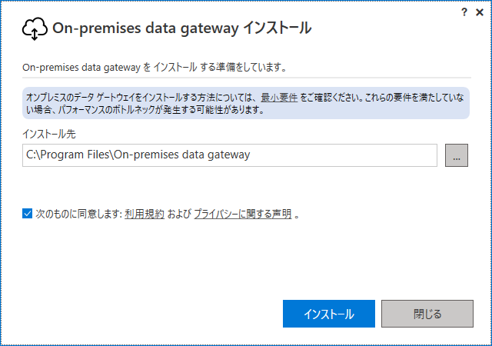Image resolution: width=492 pixels, height=346 pixels.
Task: Click the gray 閉じる button
Action: click(x=427, y=314)
